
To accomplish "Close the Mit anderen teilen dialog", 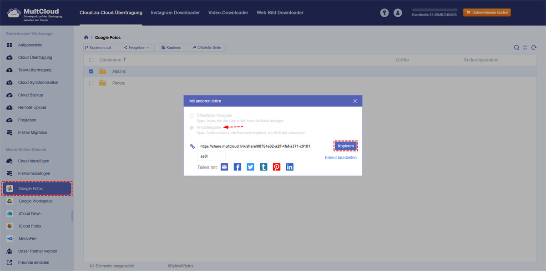I will click(355, 101).
